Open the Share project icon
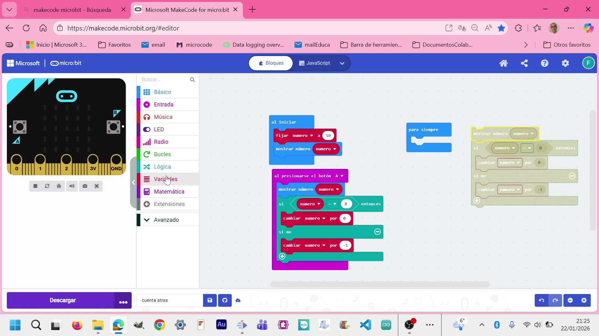 tap(524, 63)
